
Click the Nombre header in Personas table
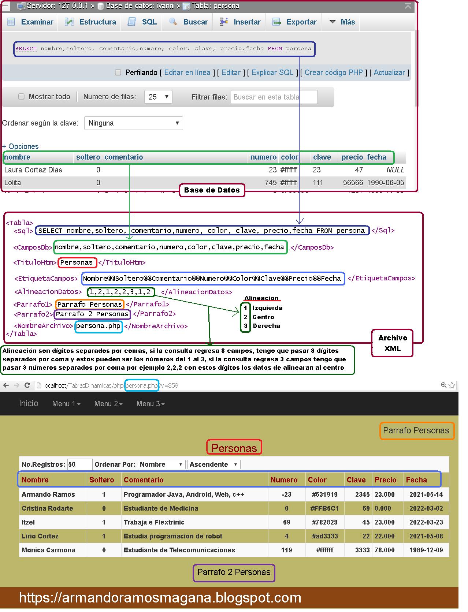[x=35, y=480]
